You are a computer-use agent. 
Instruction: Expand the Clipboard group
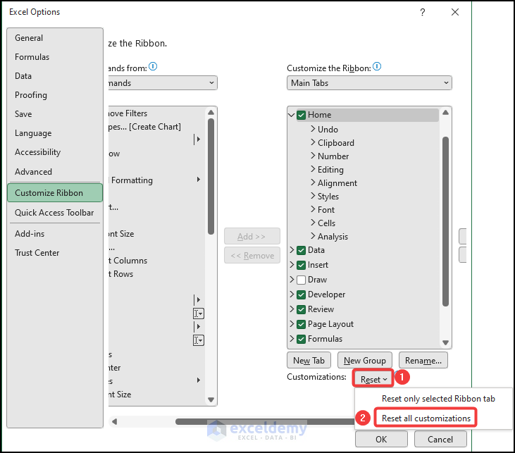tap(313, 142)
